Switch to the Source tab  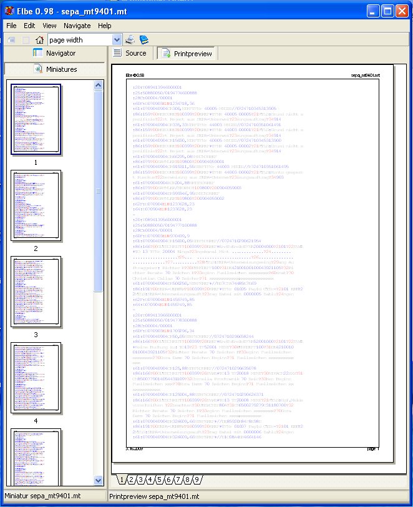click(130, 54)
